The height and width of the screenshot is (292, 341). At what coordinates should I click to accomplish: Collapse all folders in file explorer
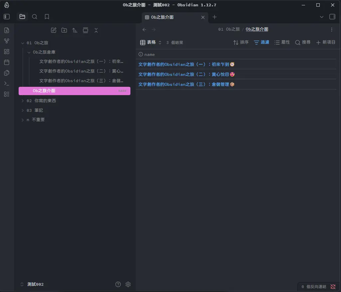(x=96, y=30)
